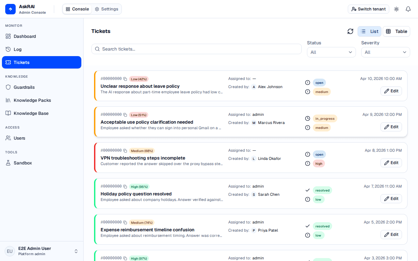Click Priya Patel's avatar
Image resolution: width=418 pixels, height=261 pixels.
tap(254, 230)
